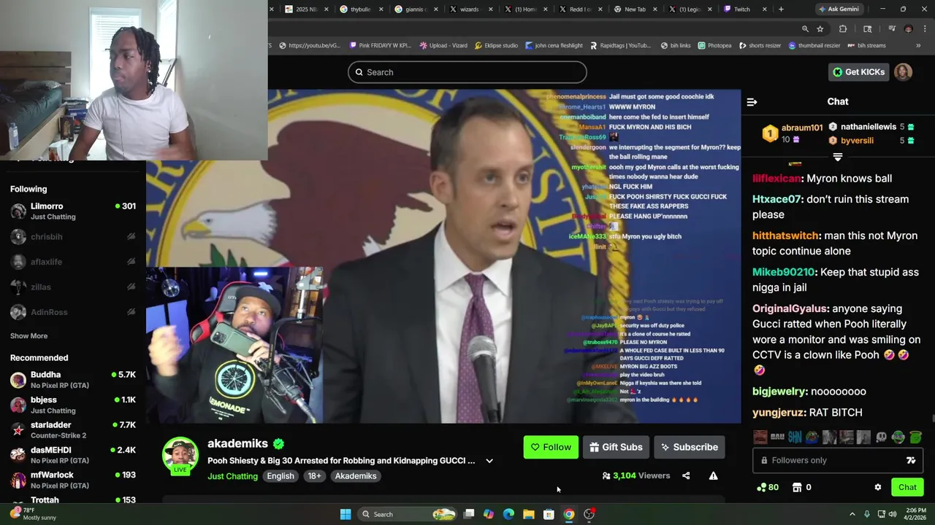Image resolution: width=935 pixels, height=525 pixels.
Task: Open the starladder recommended channel
Action: click(73, 430)
